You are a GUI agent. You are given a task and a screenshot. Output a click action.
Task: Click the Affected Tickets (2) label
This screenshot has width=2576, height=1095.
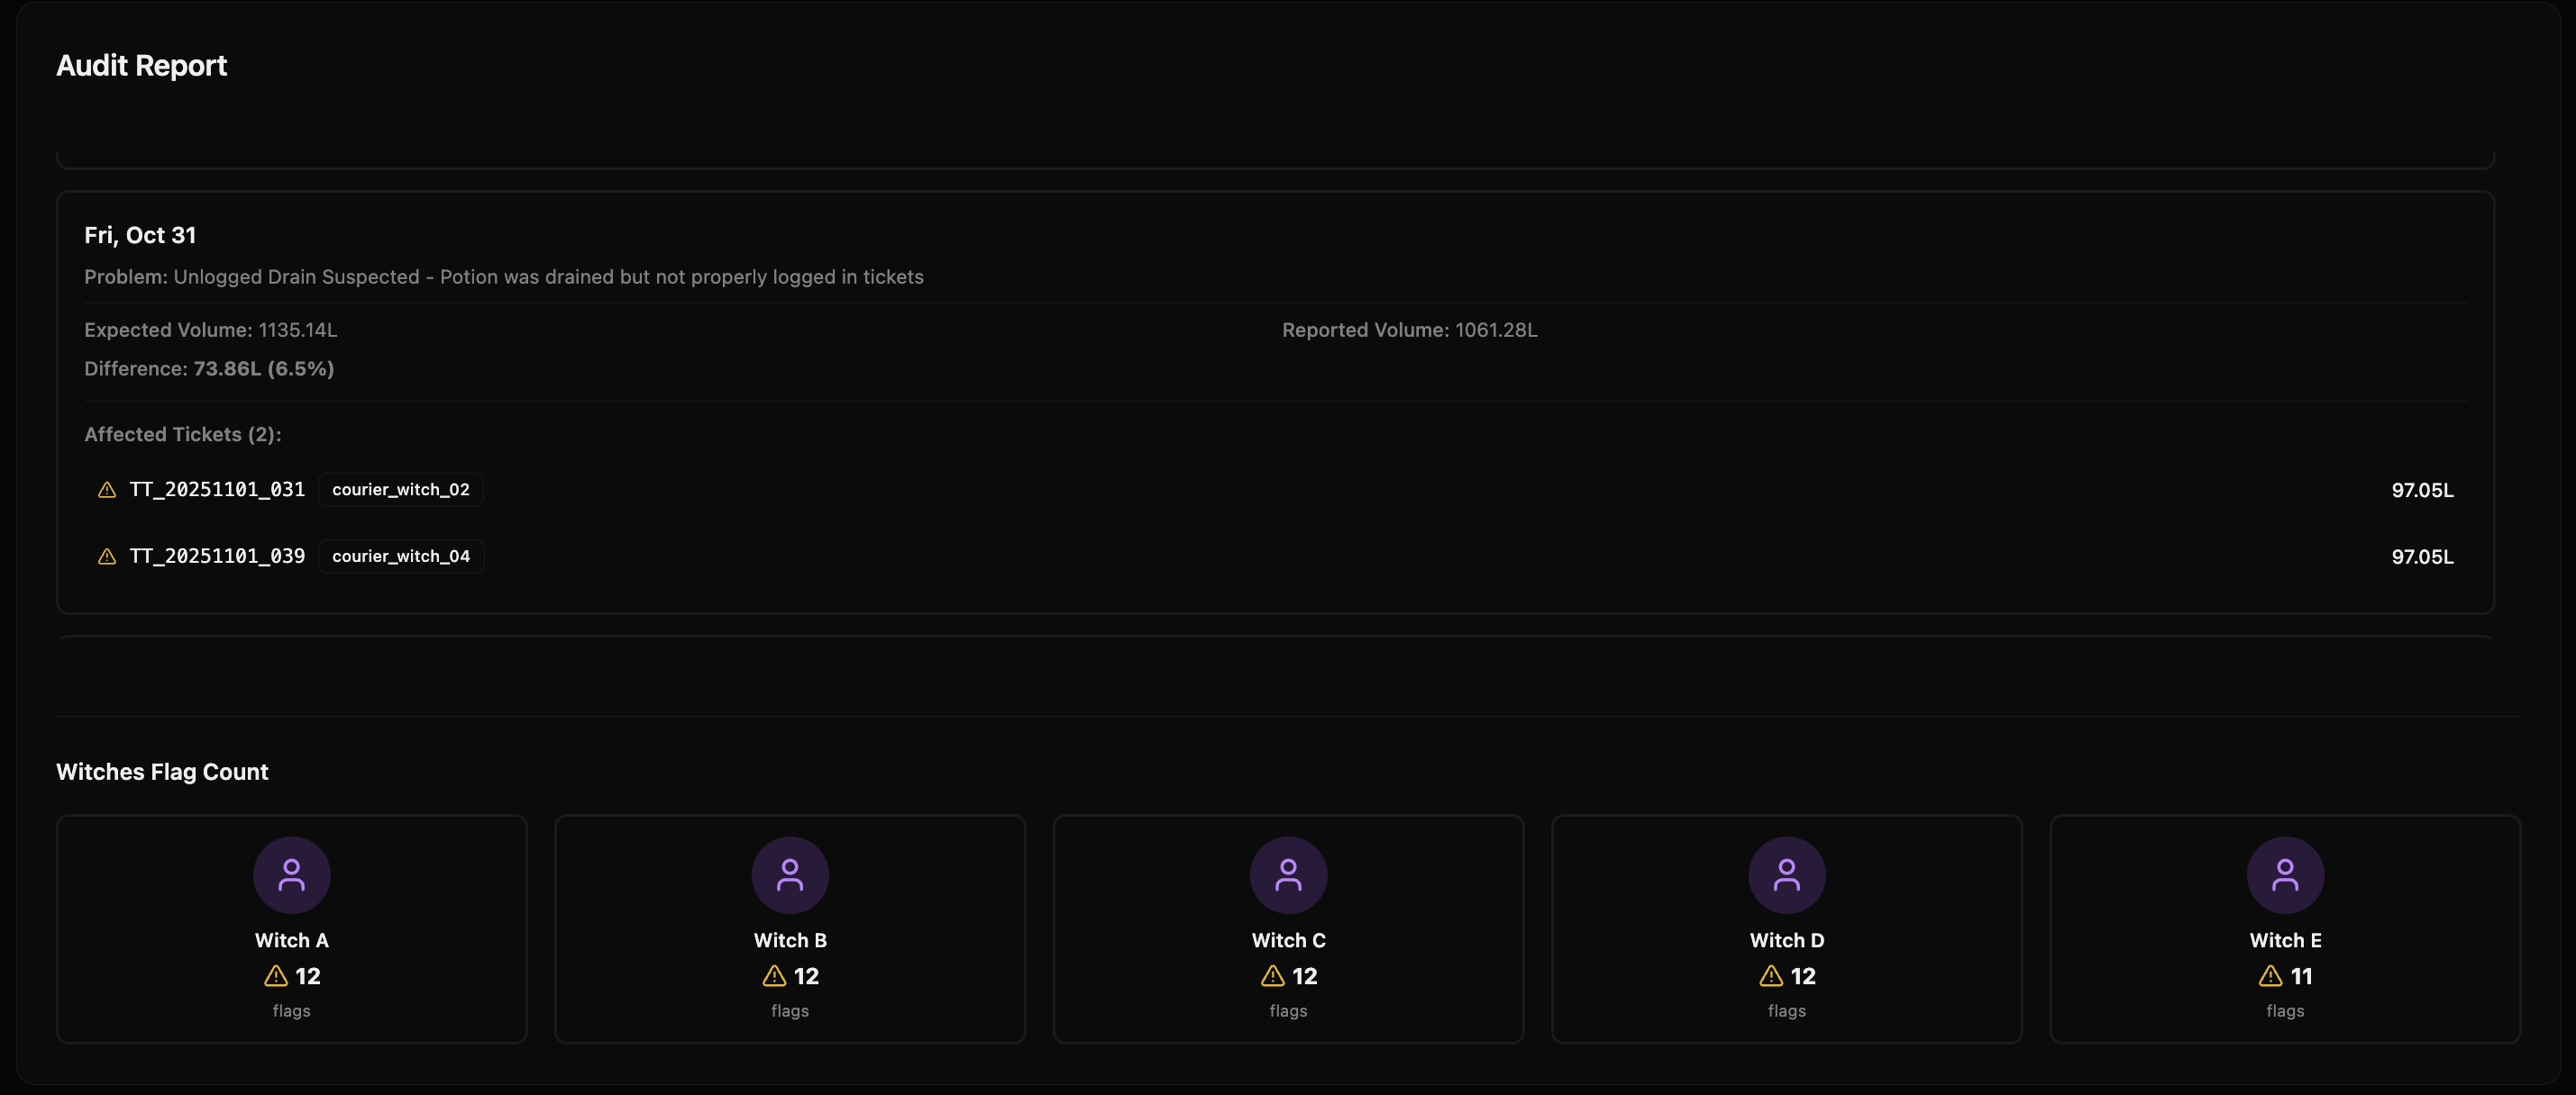point(182,435)
